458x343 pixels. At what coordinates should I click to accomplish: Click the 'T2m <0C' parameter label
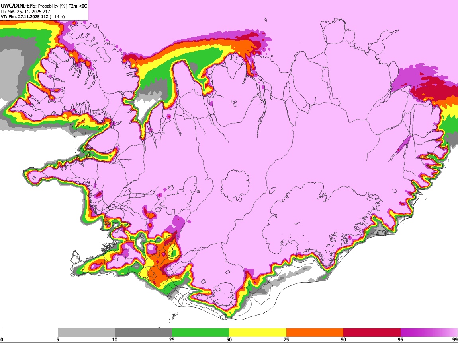point(78,6)
